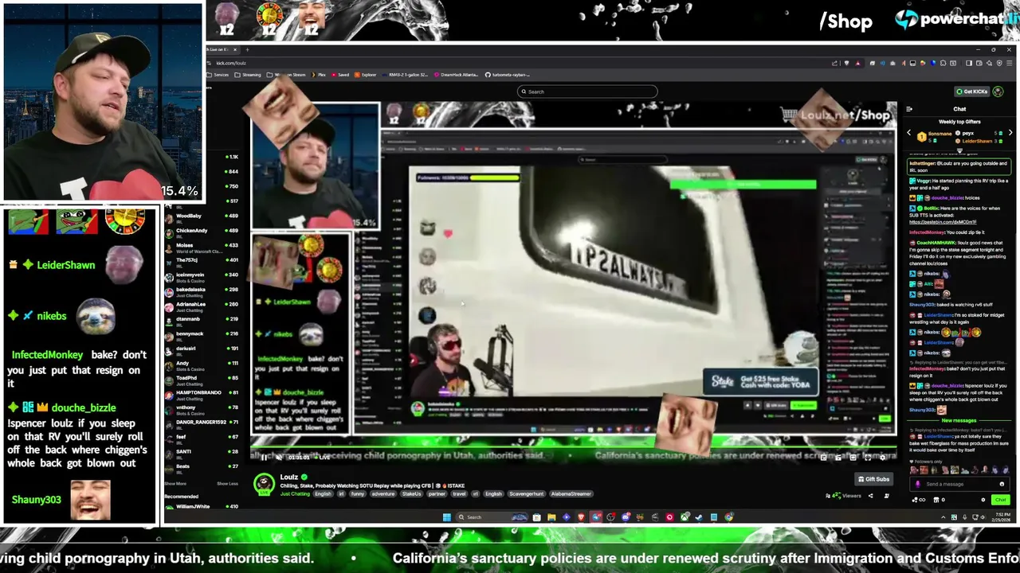
Task: Expand the Weekly top Gifters leaderboard
Action: (x=959, y=150)
